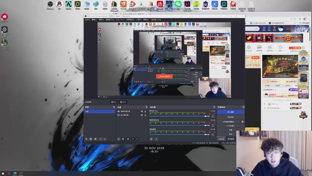Open the 5E platform desktop icon
Screen dimensions: 312x176
pos(206,4)
